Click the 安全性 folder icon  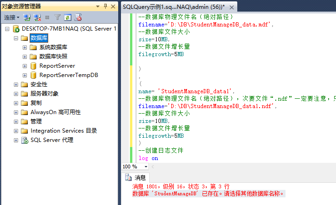point(25,84)
